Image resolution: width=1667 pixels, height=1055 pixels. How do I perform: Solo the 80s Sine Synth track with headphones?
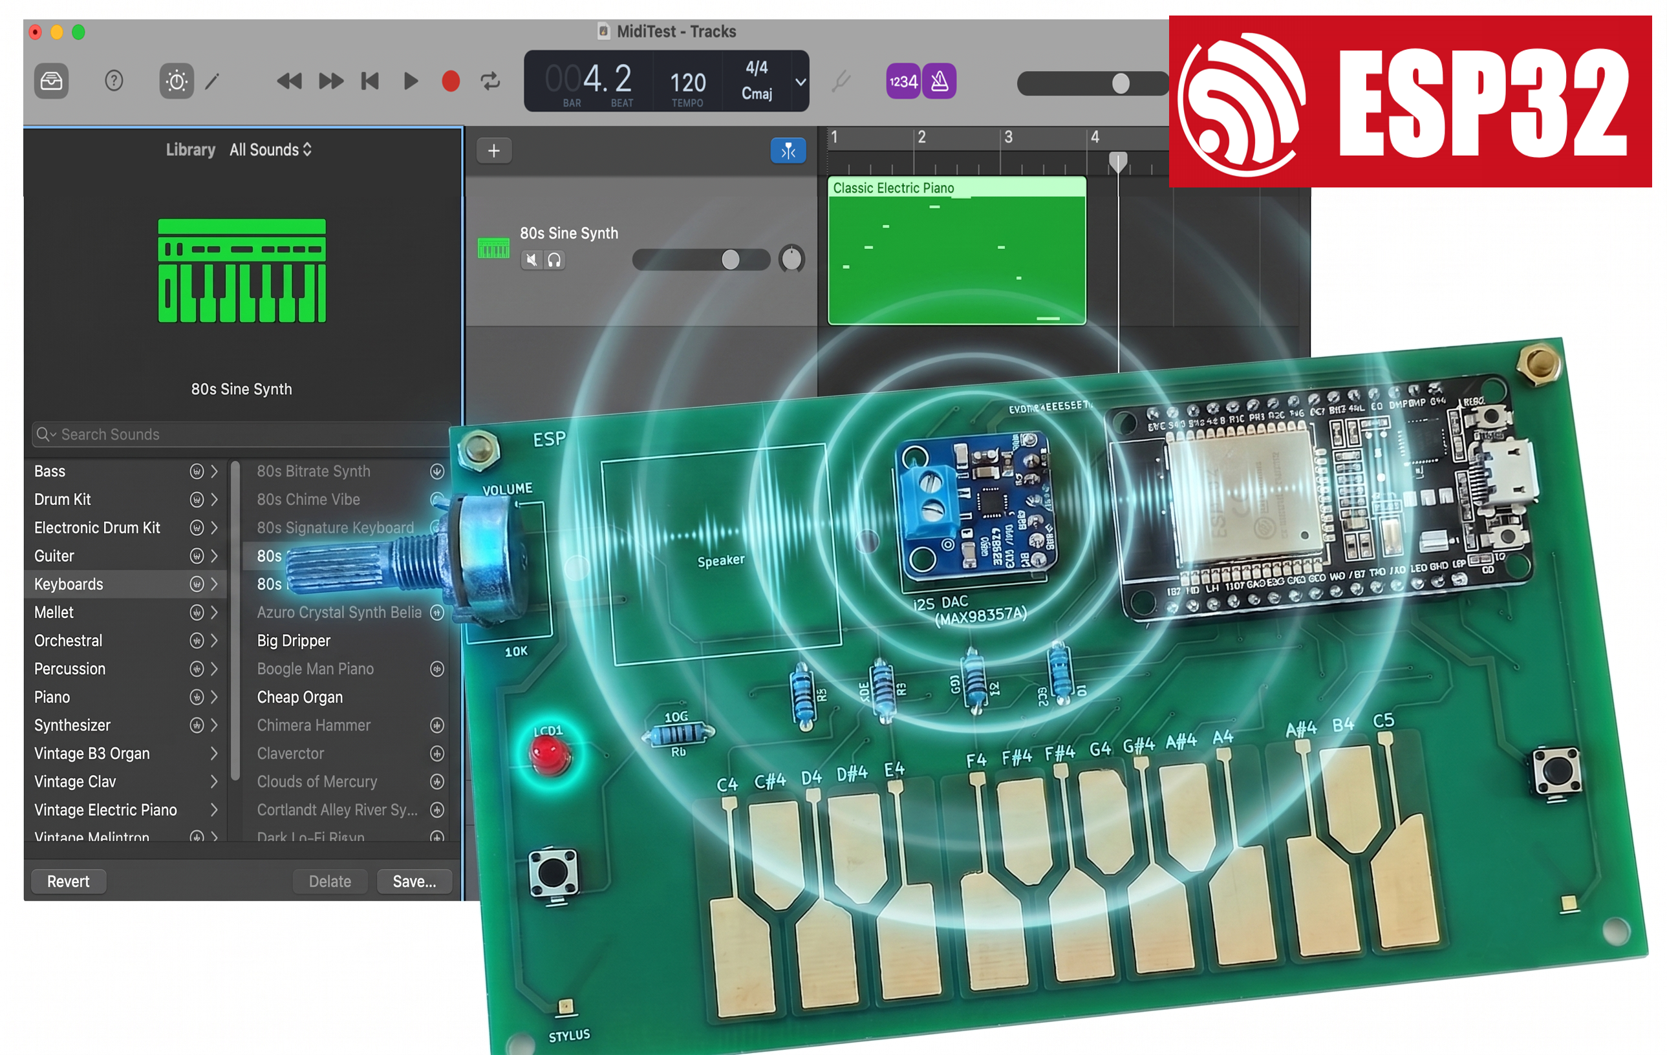click(x=555, y=260)
